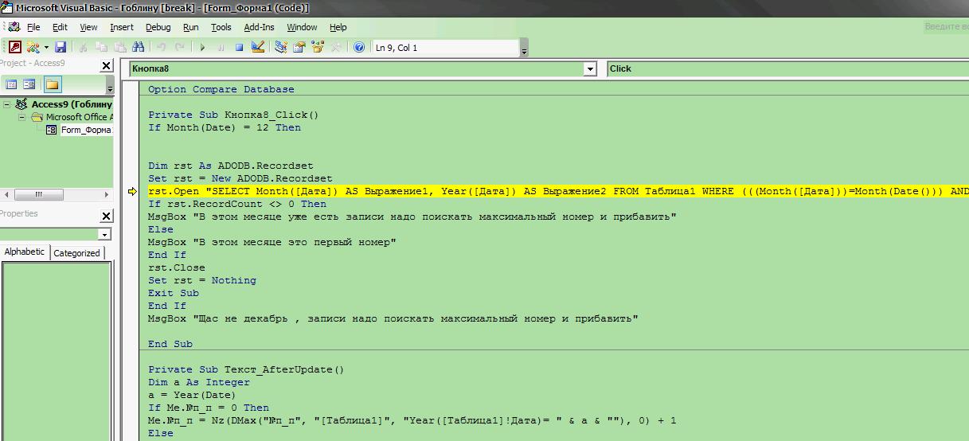The height and width of the screenshot is (441, 969).
Task: Click the VBA icon left of File menu
Action: [x=14, y=27]
